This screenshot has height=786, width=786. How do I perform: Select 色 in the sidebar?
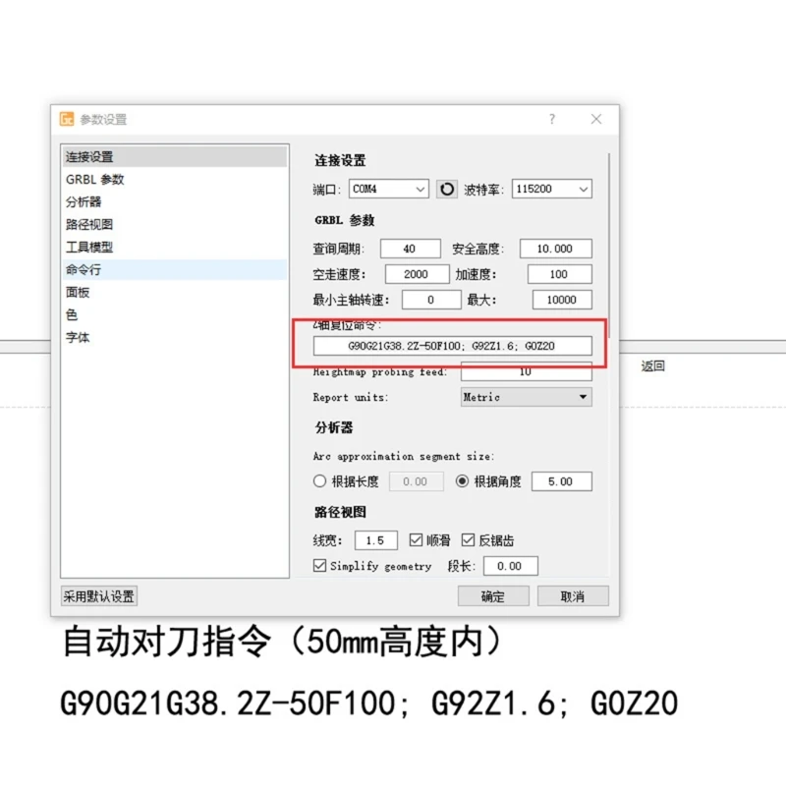(175, 314)
